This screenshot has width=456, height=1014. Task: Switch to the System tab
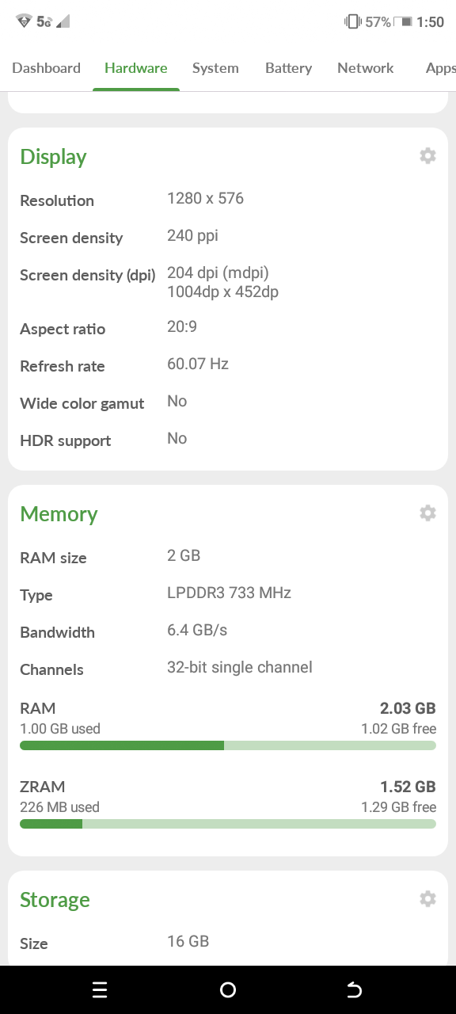(215, 68)
